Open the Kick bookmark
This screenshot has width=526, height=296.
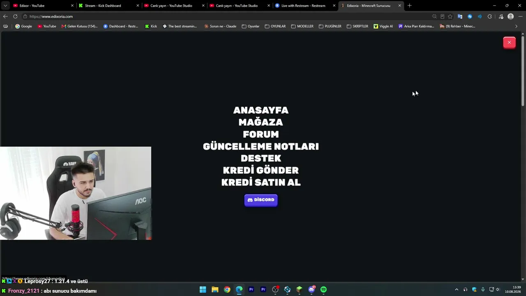tap(151, 26)
